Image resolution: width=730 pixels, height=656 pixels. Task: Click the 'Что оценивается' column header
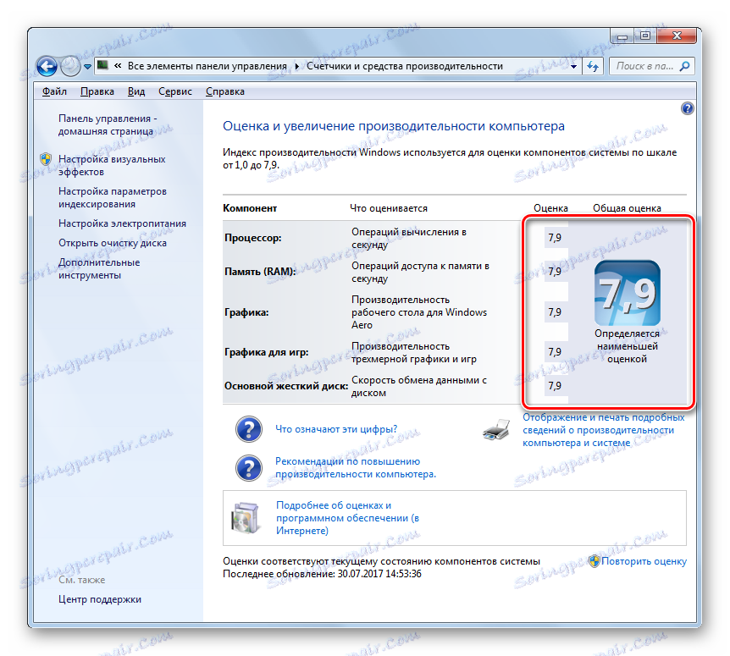(388, 208)
